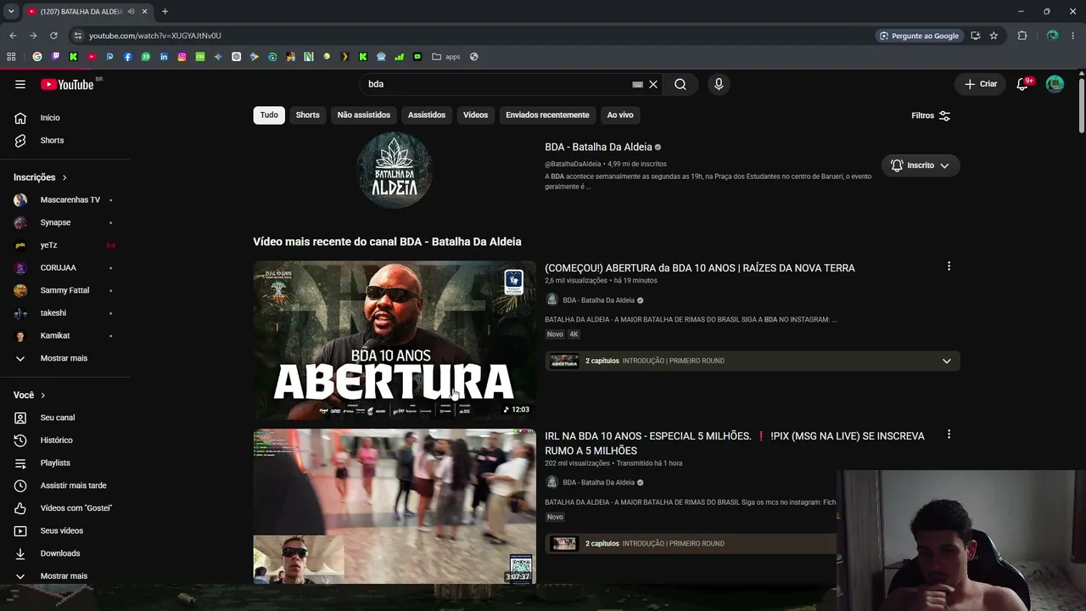Open the IRL NA BDA livestream thumbnail
1086x611 pixels.
click(395, 507)
